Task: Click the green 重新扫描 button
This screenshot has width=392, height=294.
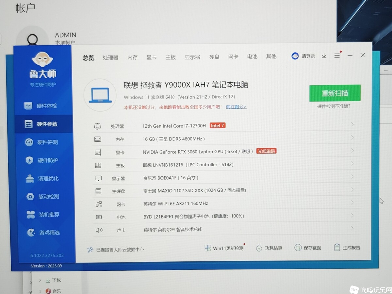Action: tap(335, 93)
